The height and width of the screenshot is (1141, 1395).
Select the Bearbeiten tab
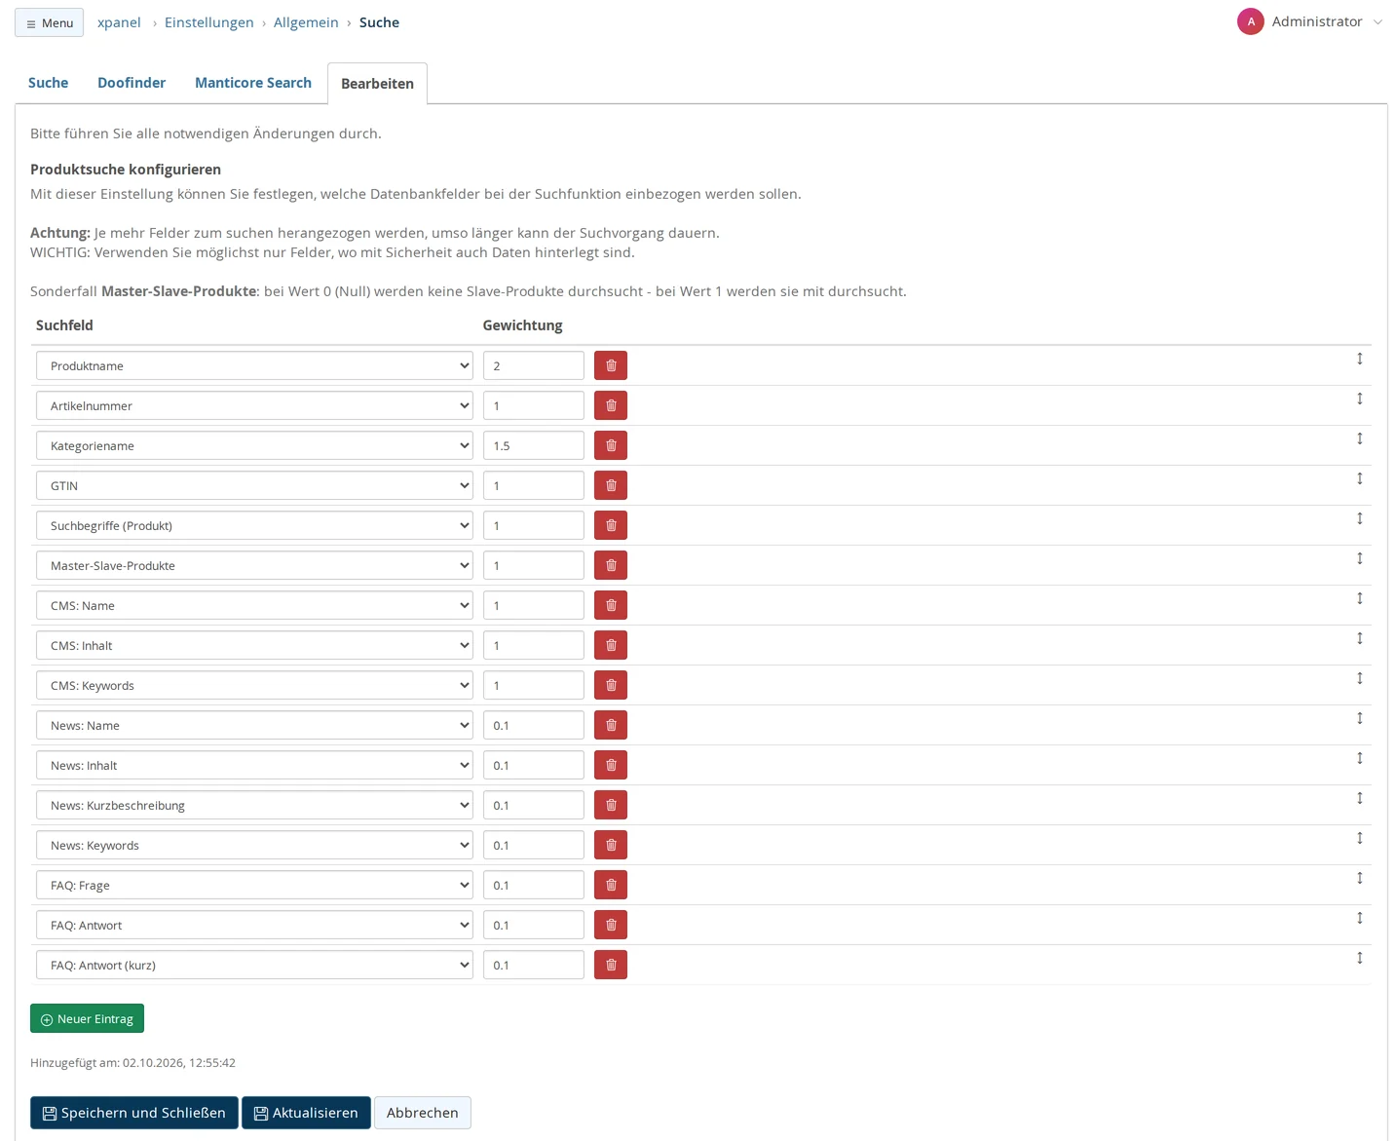click(x=377, y=84)
